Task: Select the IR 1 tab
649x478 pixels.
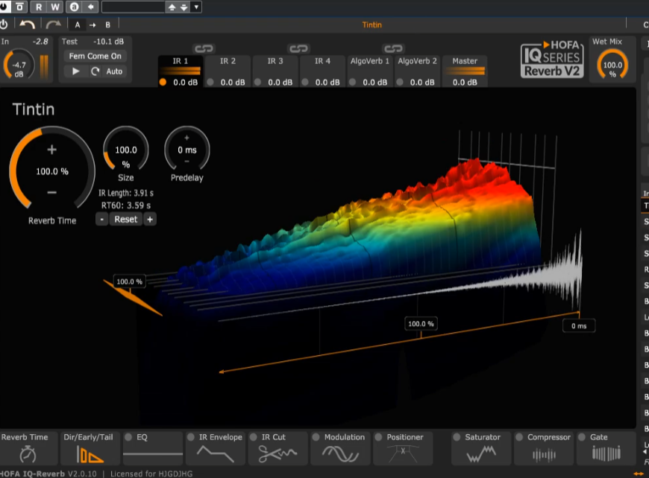Action: pyautogui.click(x=180, y=61)
